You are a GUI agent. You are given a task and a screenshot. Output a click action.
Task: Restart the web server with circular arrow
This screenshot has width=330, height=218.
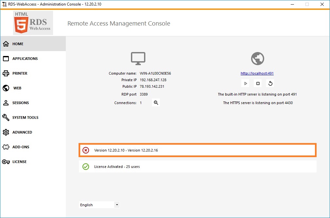270,83
